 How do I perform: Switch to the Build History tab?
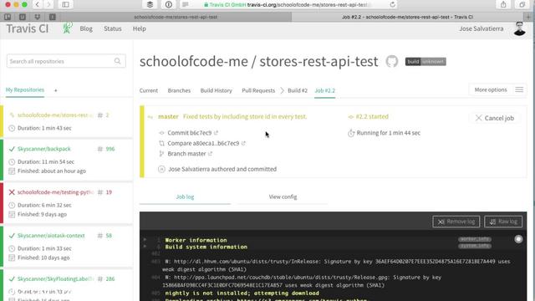216,90
